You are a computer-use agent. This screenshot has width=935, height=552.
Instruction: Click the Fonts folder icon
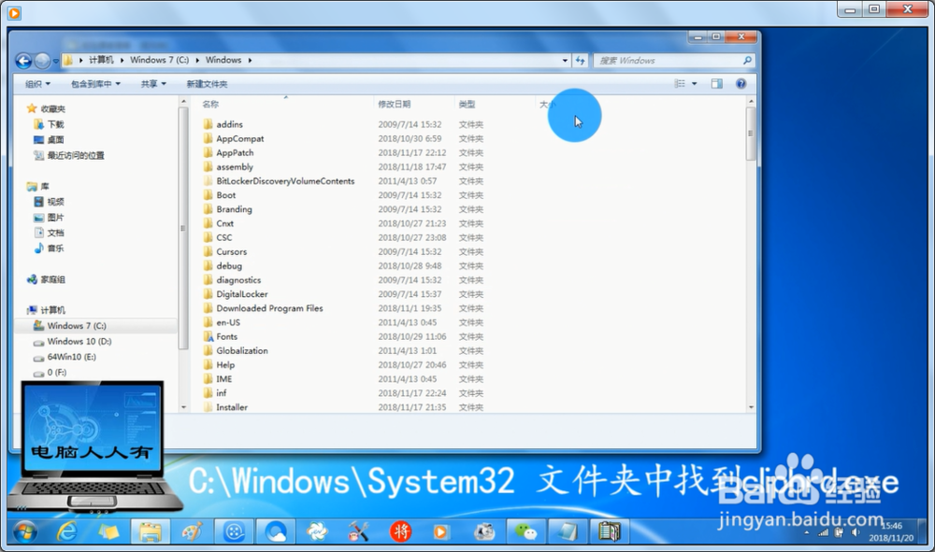(209, 336)
